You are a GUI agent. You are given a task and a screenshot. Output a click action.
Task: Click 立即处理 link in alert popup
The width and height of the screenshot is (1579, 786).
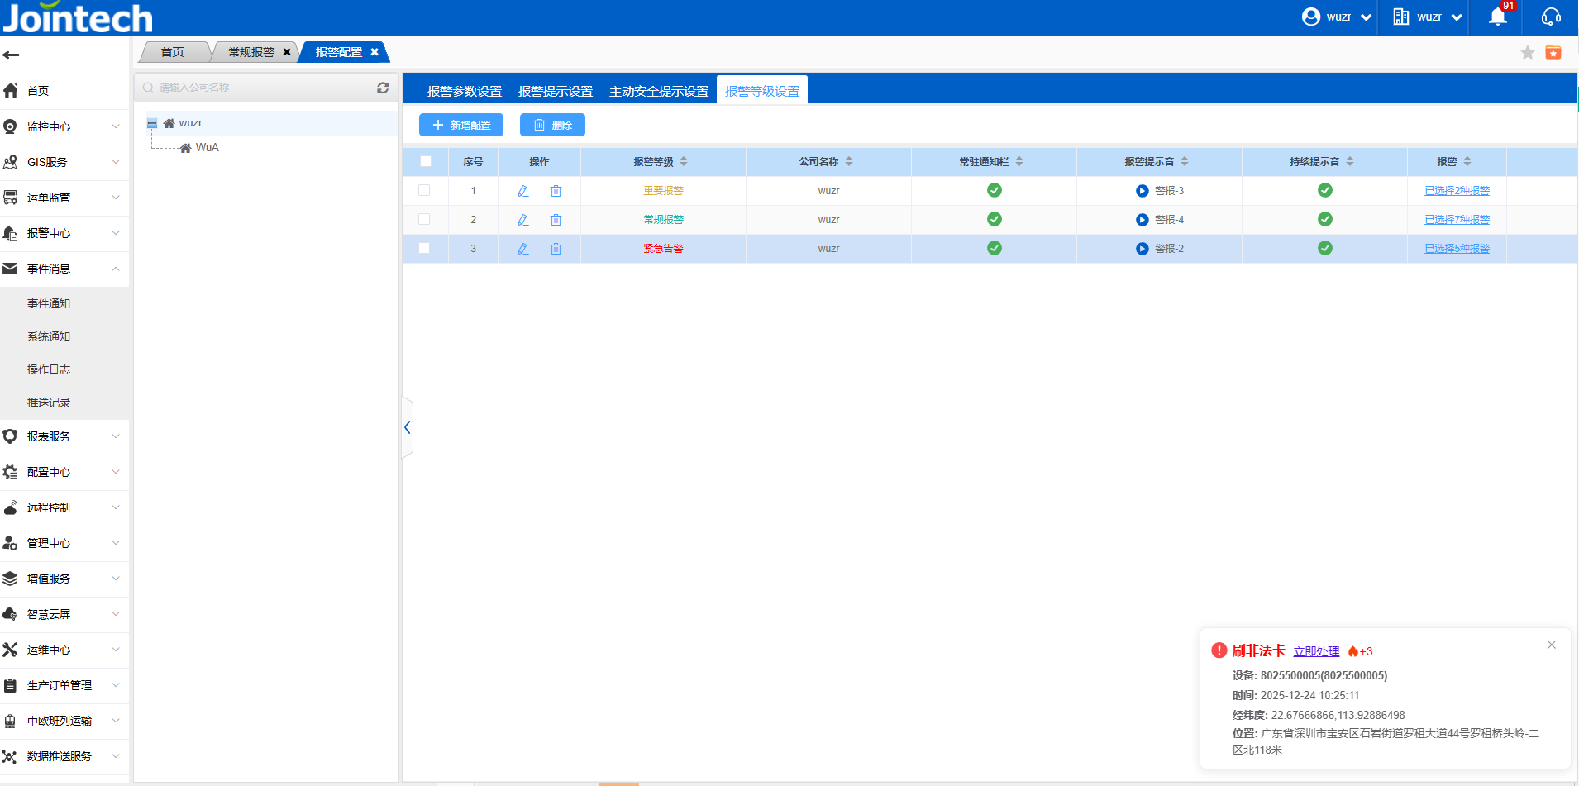1316,651
